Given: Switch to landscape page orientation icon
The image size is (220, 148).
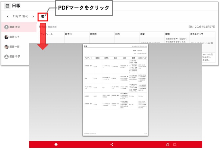Looking at the screenshot, I should [175, 144].
